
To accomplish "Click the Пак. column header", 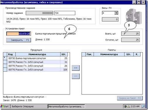I will click(x=90, y=54).
